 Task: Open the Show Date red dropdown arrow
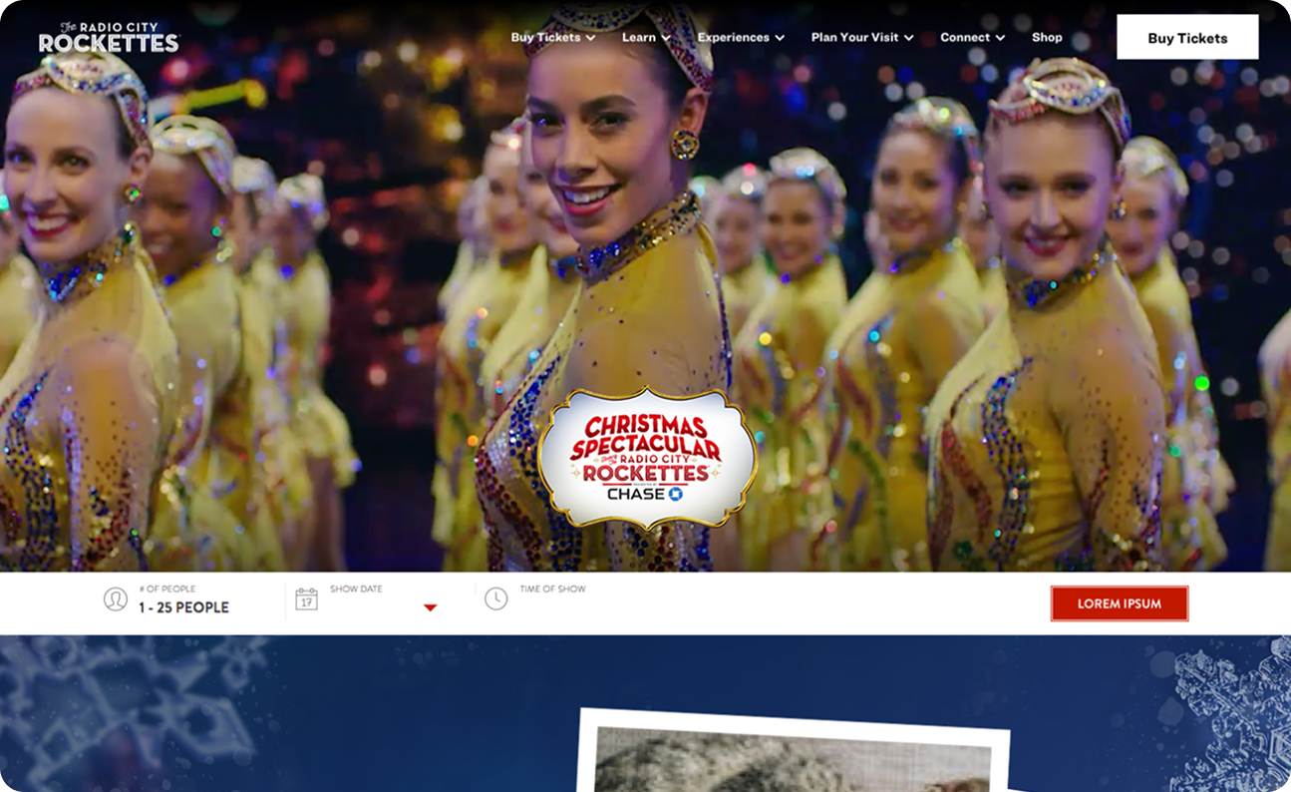point(430,607)
